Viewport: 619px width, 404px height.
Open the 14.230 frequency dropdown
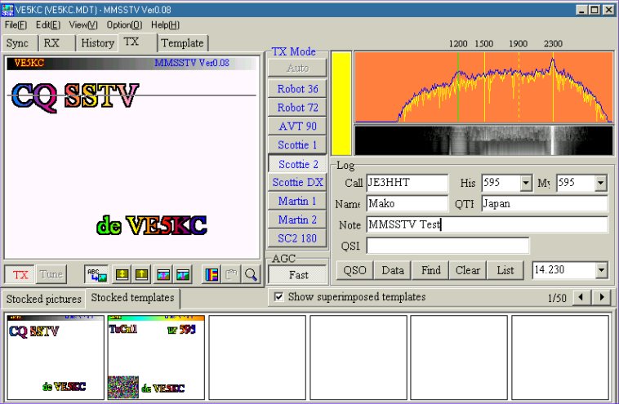602,269
